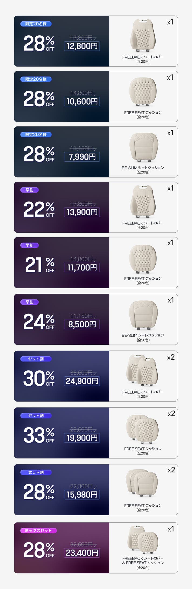
Task: Click the 7,990円 limited price box
Action: tap(82, 157)
